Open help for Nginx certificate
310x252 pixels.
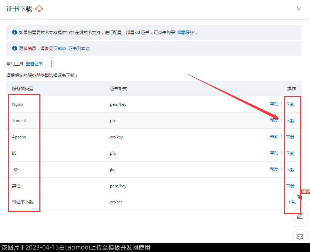pos(274,104)
